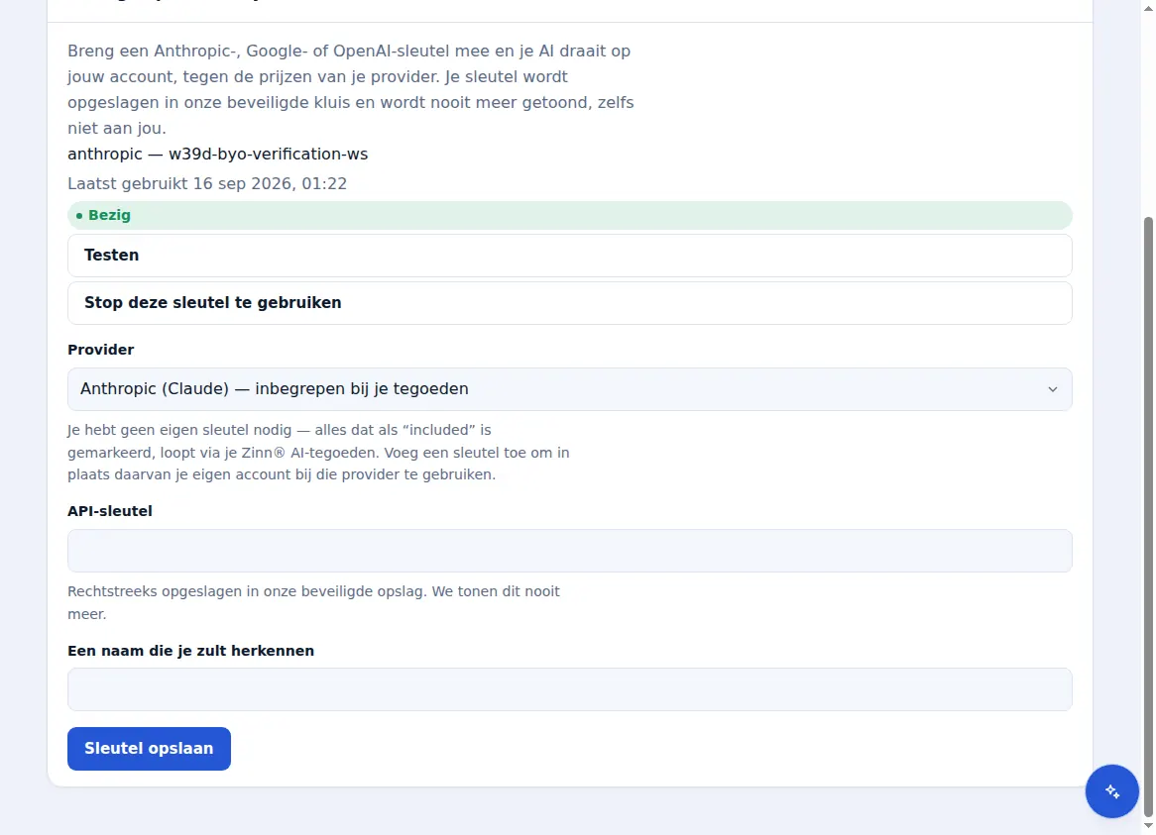
Task: Open the Anthropic (Claude) provider dropdown
Action: pos(569,389)
